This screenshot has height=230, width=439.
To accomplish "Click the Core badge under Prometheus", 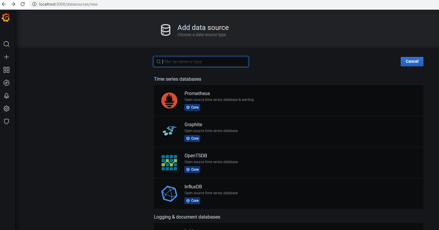I will coord(192,107).
